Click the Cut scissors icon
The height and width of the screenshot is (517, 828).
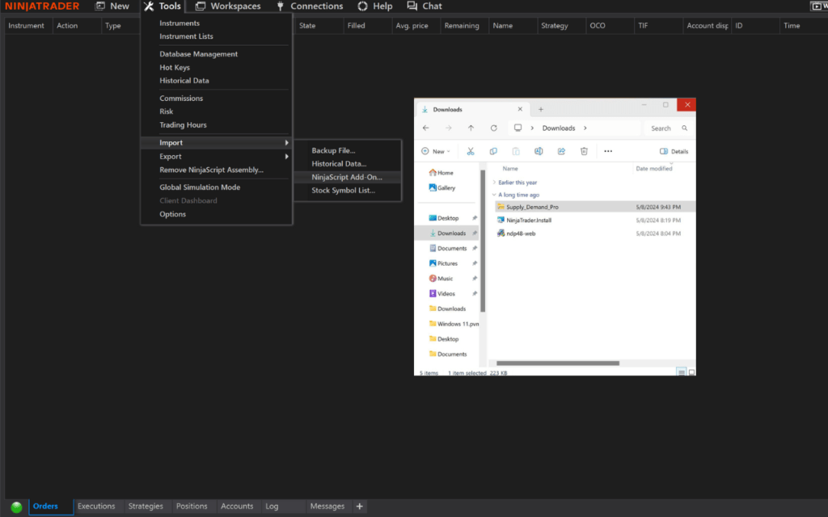471,151
